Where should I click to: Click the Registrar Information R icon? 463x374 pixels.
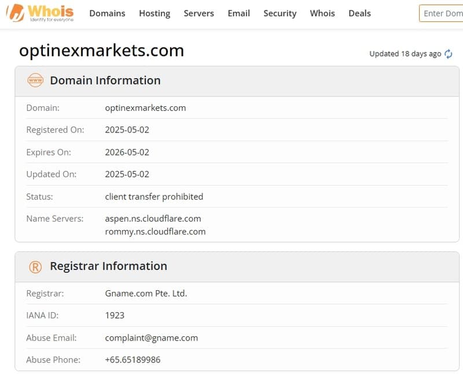[x=35, y=266]
